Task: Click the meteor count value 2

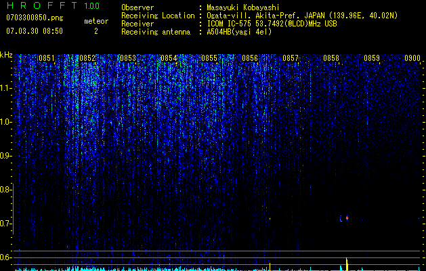Action: point(96,31)
